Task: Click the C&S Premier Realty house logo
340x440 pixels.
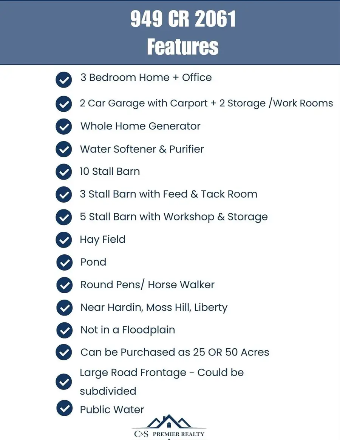Action: (x=168, y=422)
